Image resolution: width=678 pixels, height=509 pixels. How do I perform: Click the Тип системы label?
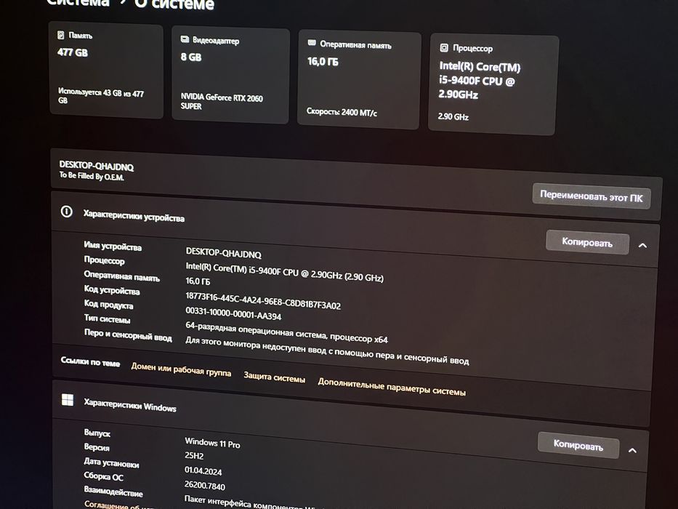click(x=107, y=319)
